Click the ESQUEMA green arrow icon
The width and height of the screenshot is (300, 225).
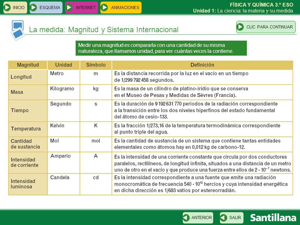tap(34, 7)
